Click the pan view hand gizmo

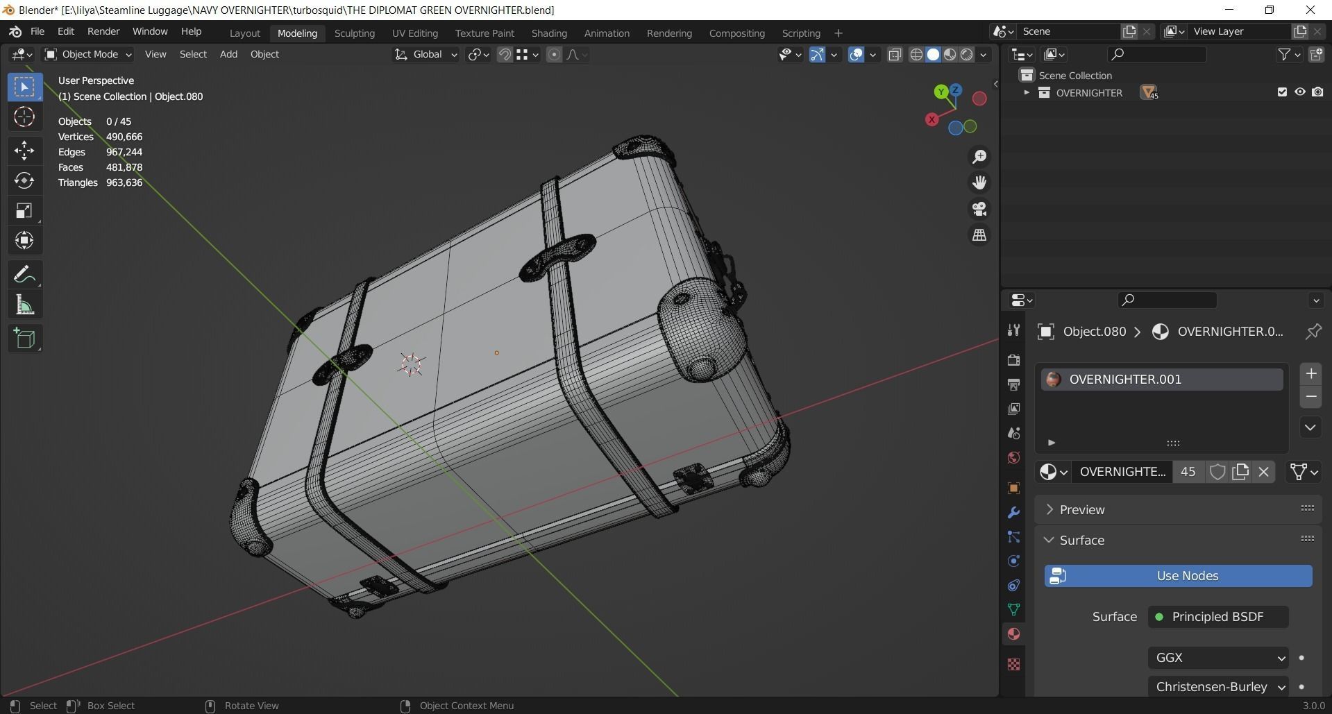[x=979, y=182]
